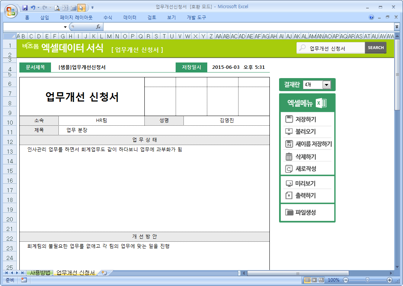
Task: Switch to Normal view in status bar
Action: tap(307, 280)
